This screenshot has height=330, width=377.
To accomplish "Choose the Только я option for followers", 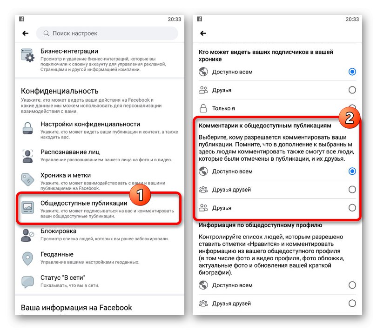I will [277, 108].
